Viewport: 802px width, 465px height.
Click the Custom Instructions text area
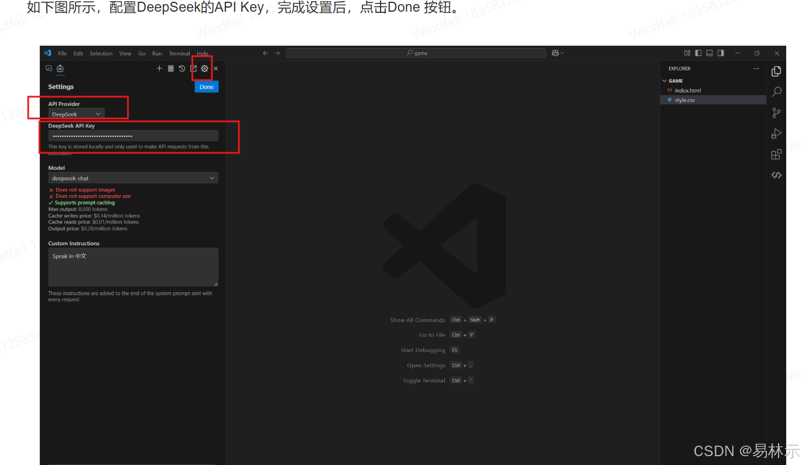pos(133,267)
